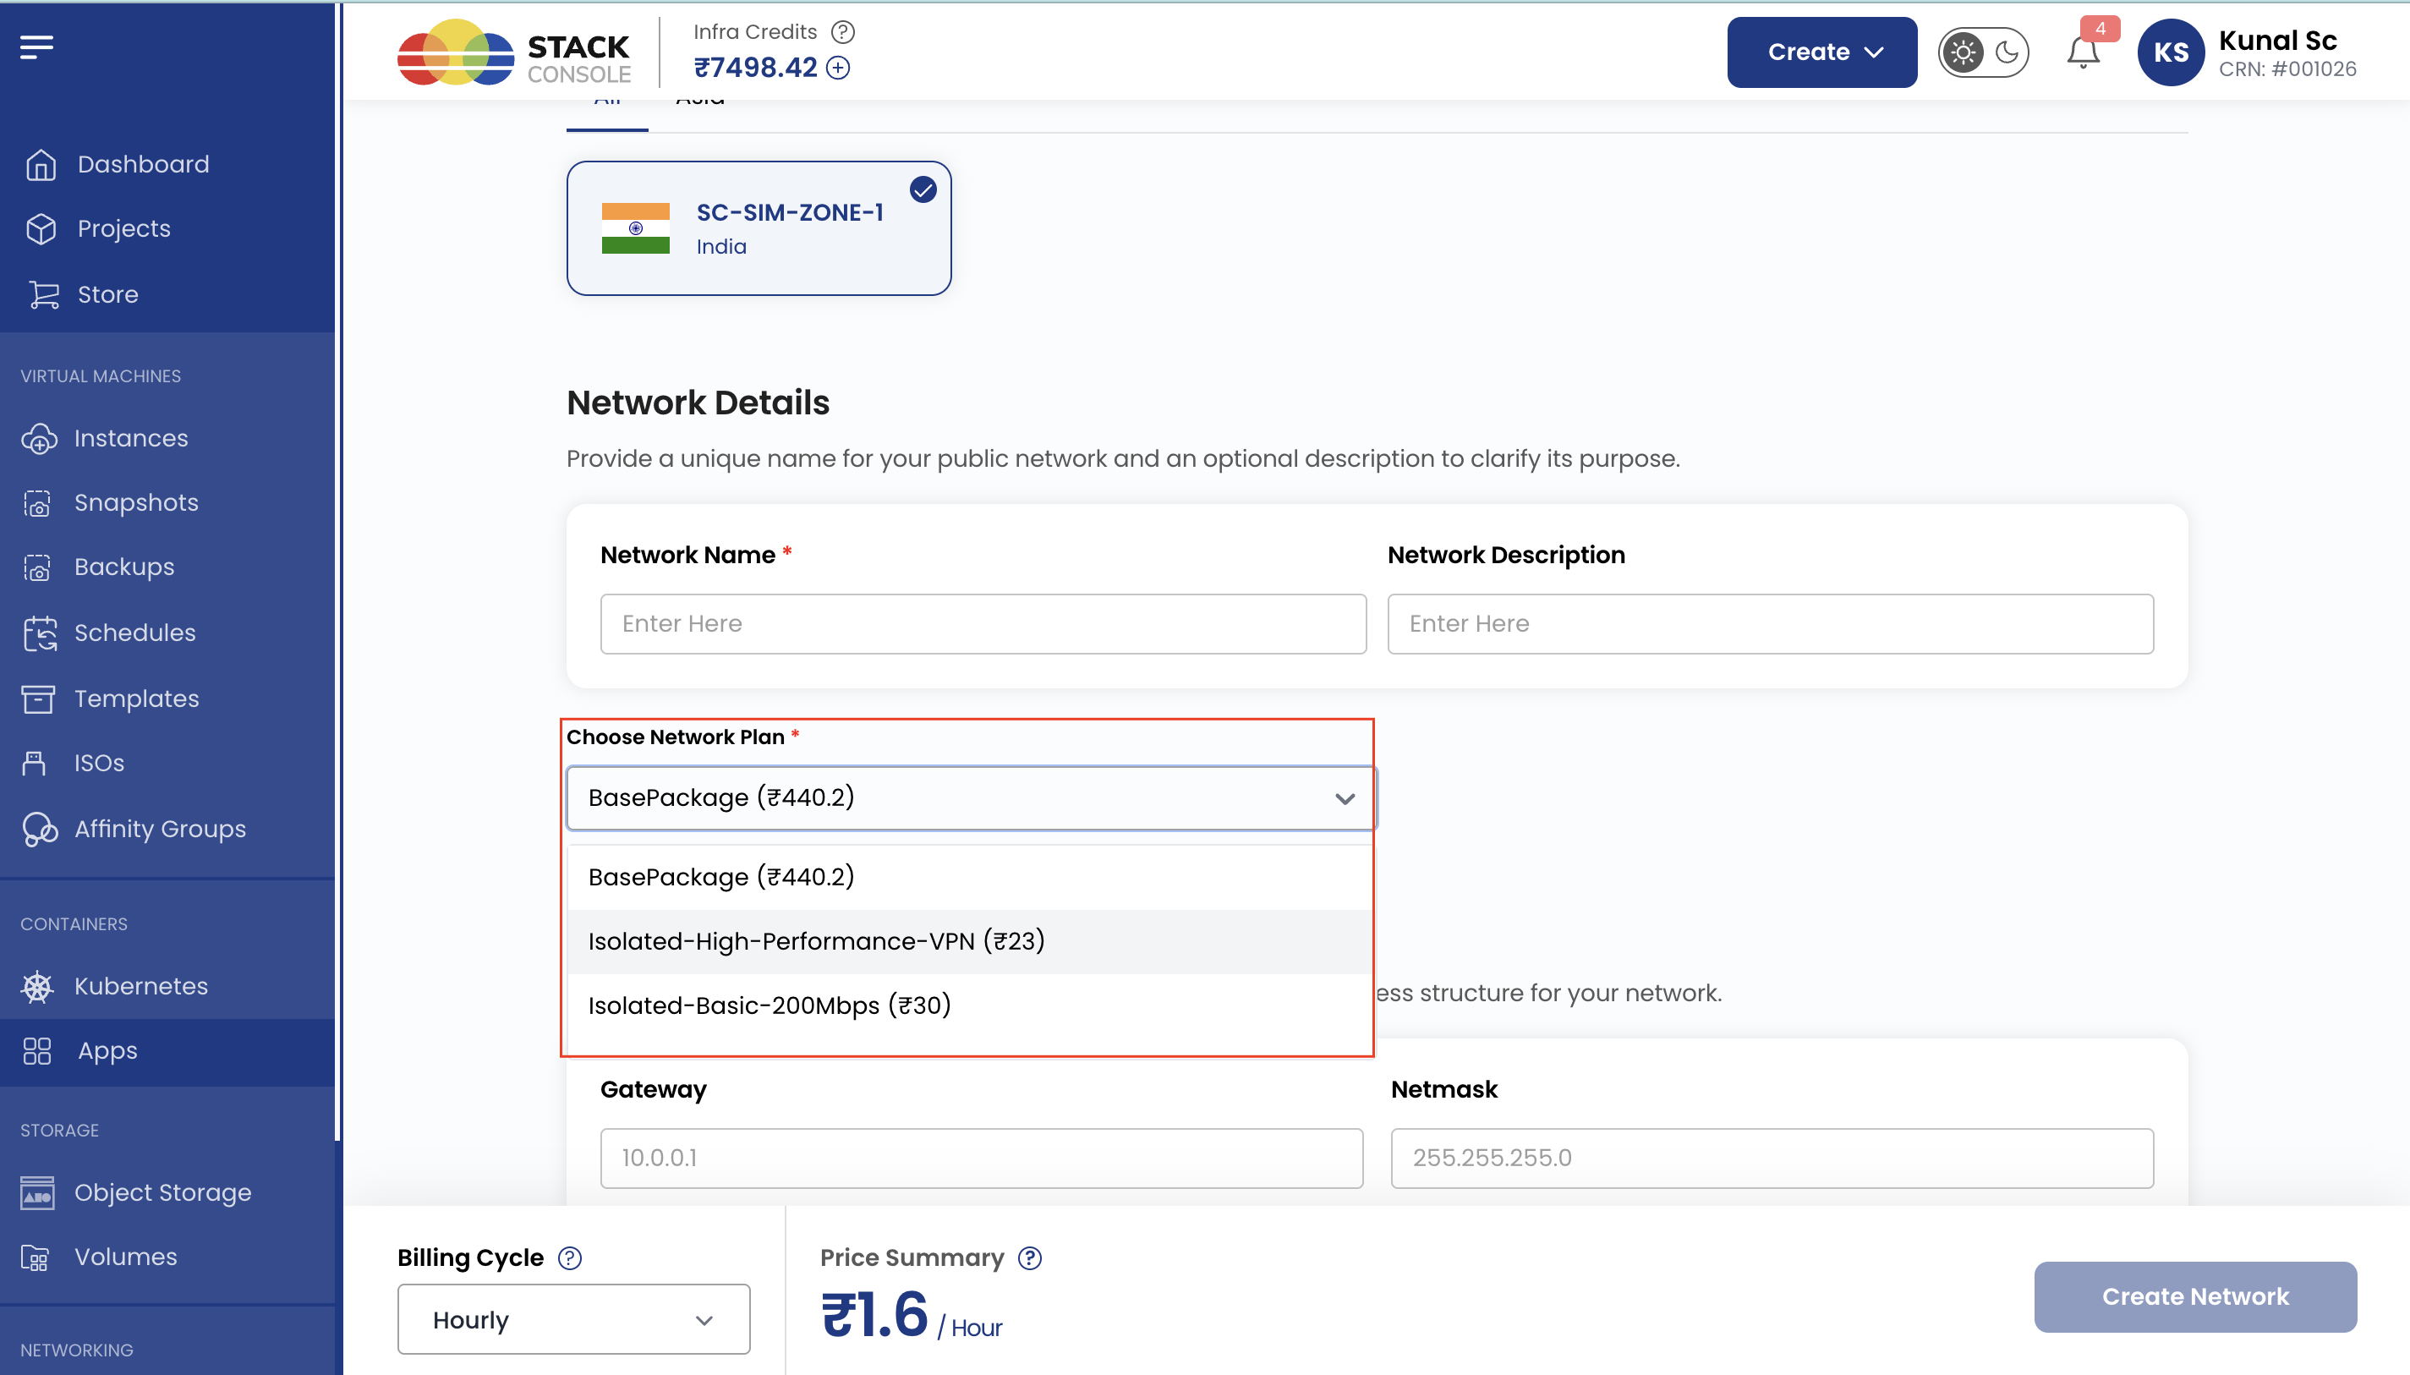Select Isolated-High-Performance-VPN (₹23) option
This screenshot has width=2410, height=1375.
(970, 941)
